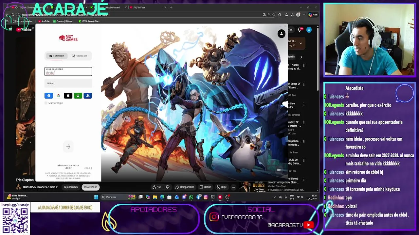Collapse the playlist panel chevron
The image size is (419, 235).
(301, 43)
